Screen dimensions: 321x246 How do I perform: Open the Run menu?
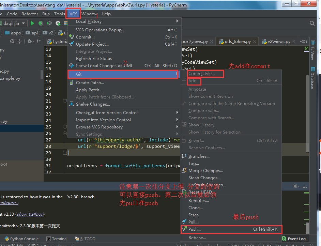pos(46,14)
